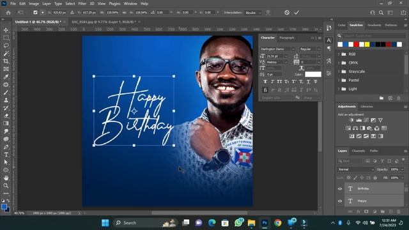
Task: Commit the transform with the checkmark
Action: pos(297,13)
